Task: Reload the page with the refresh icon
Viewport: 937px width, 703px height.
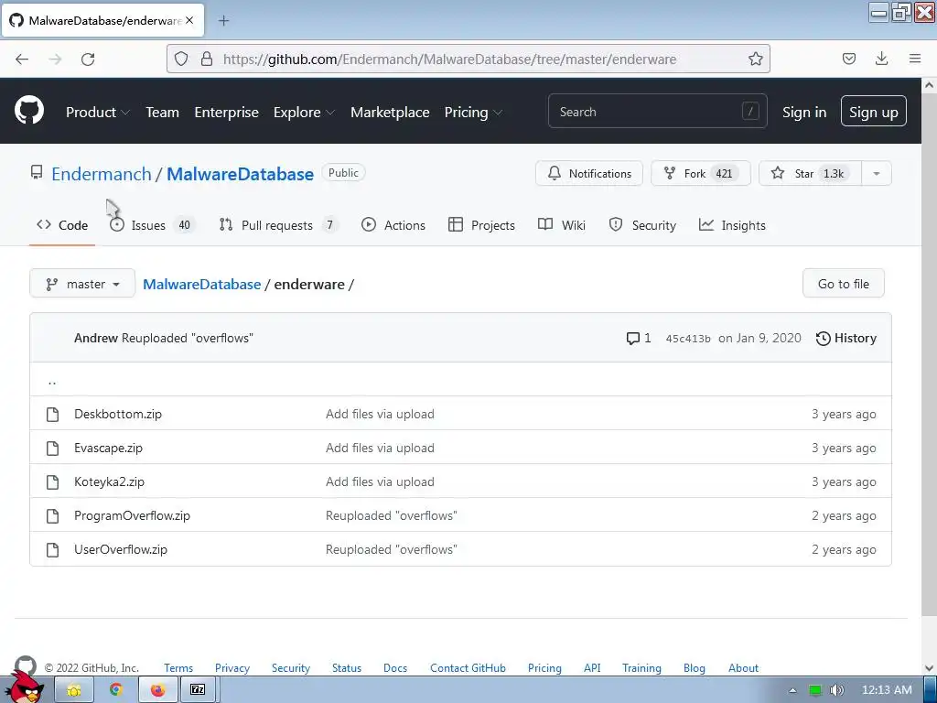Action: (x=88, y=59)
